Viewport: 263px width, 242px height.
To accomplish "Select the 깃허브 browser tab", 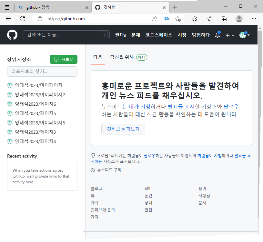I will 130,7.
